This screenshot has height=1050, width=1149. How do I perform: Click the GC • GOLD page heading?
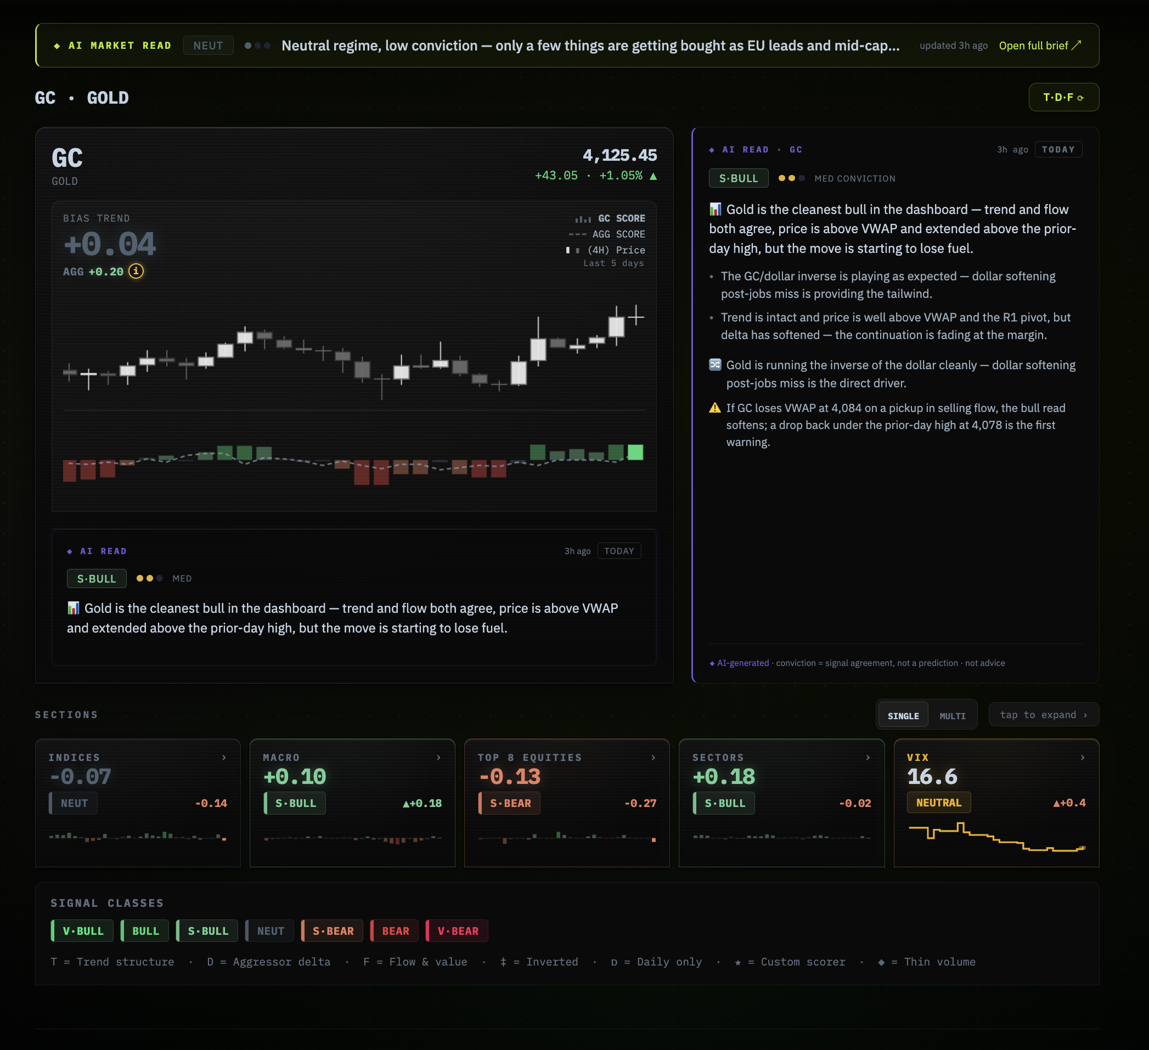(x=82, y=98)
